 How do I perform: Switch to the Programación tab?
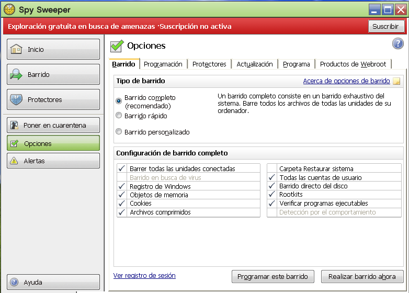(x=163, y=64)
